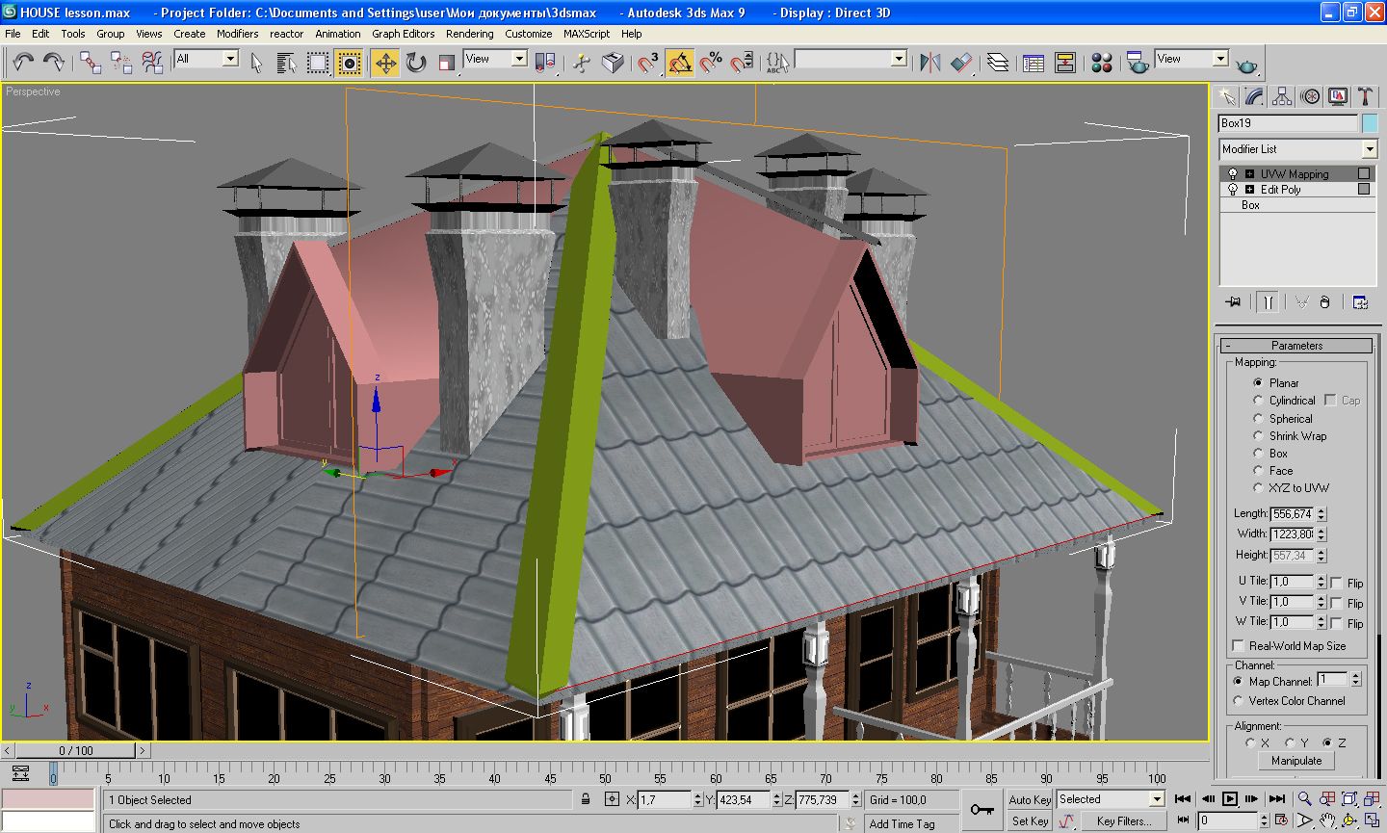Switch to the Hierarchy command panel
The width and height of the screenshot is (1387, 833).
pyautogui.click(x=1282, y=96)
